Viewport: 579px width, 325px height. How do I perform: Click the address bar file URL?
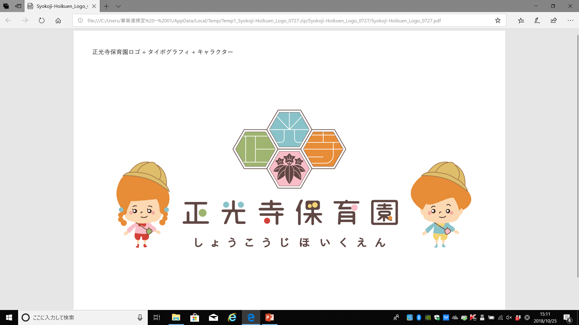tap(264, 20)
